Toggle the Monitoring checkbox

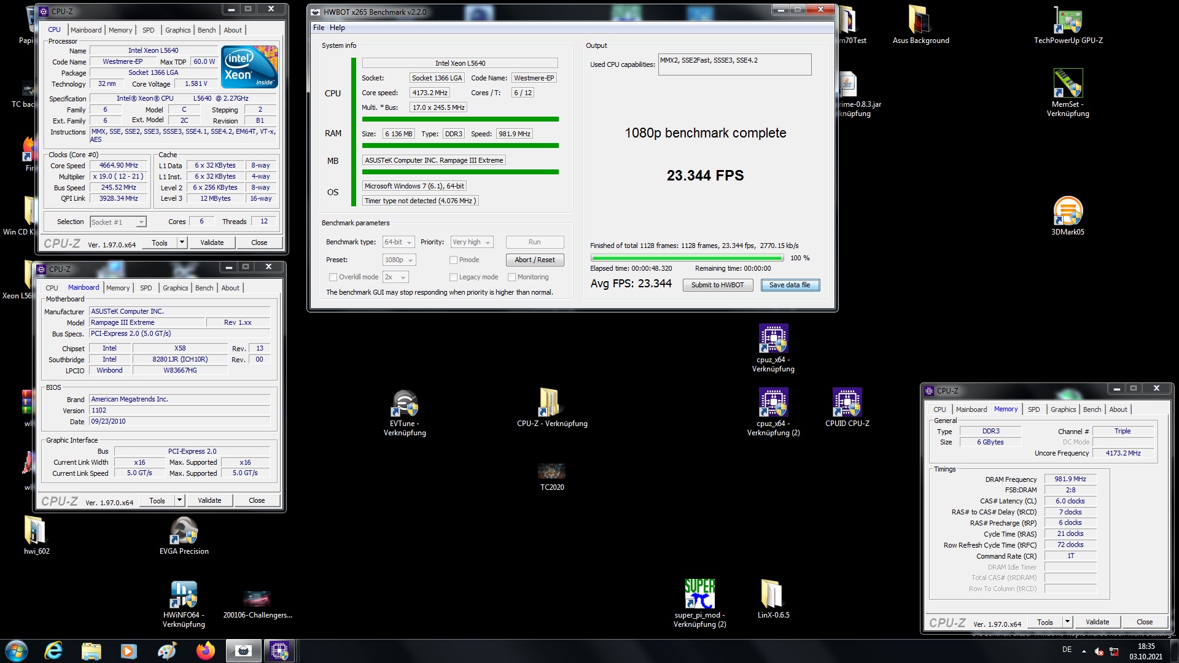(x=512, y=277)
